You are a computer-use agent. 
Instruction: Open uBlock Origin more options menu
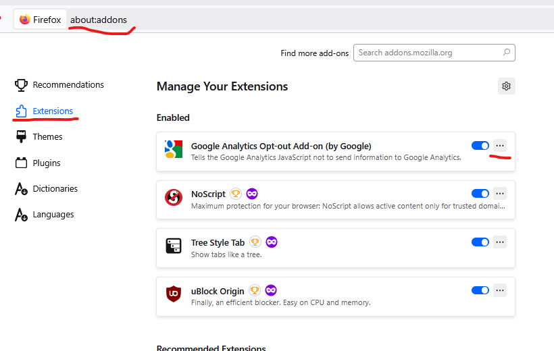click(x=499, y=290)
